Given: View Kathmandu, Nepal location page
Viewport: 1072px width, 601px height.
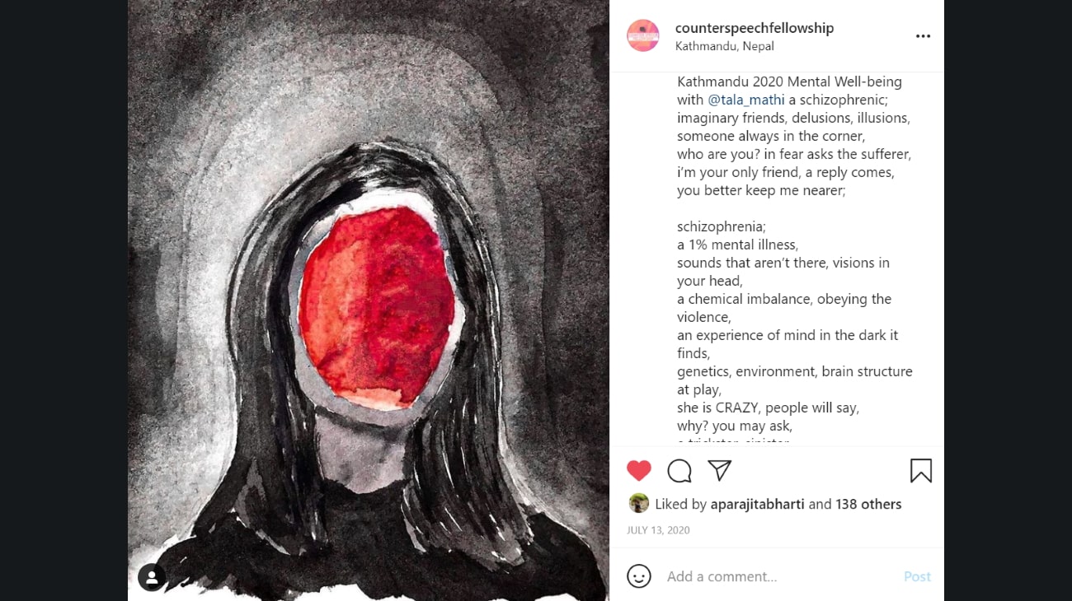Looking at the screenshot, I should click(x=725, y=46).
